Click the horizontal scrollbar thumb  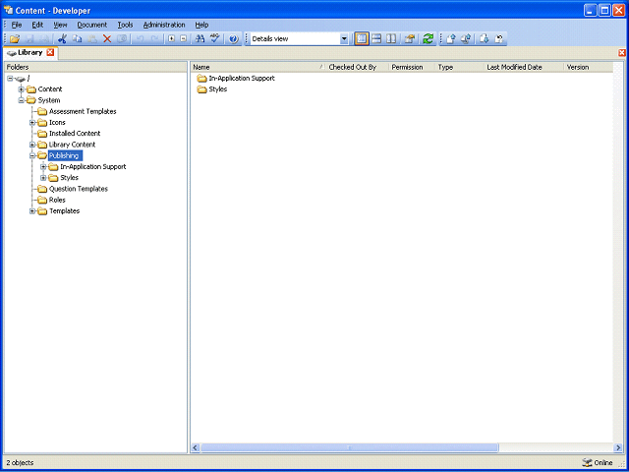click(x=349, y=447)
